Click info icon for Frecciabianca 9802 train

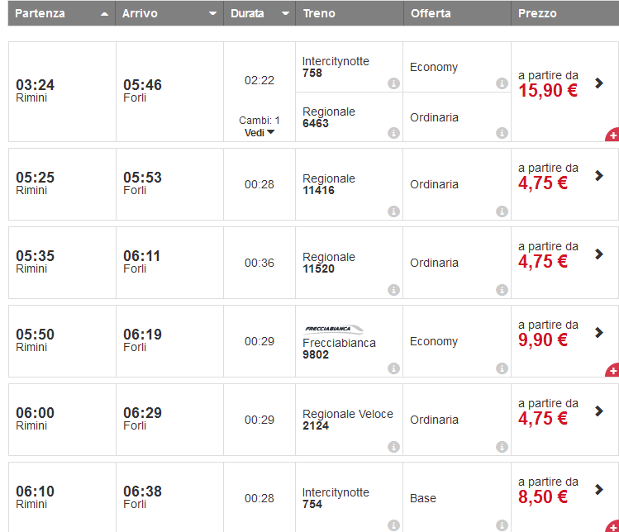393,368
